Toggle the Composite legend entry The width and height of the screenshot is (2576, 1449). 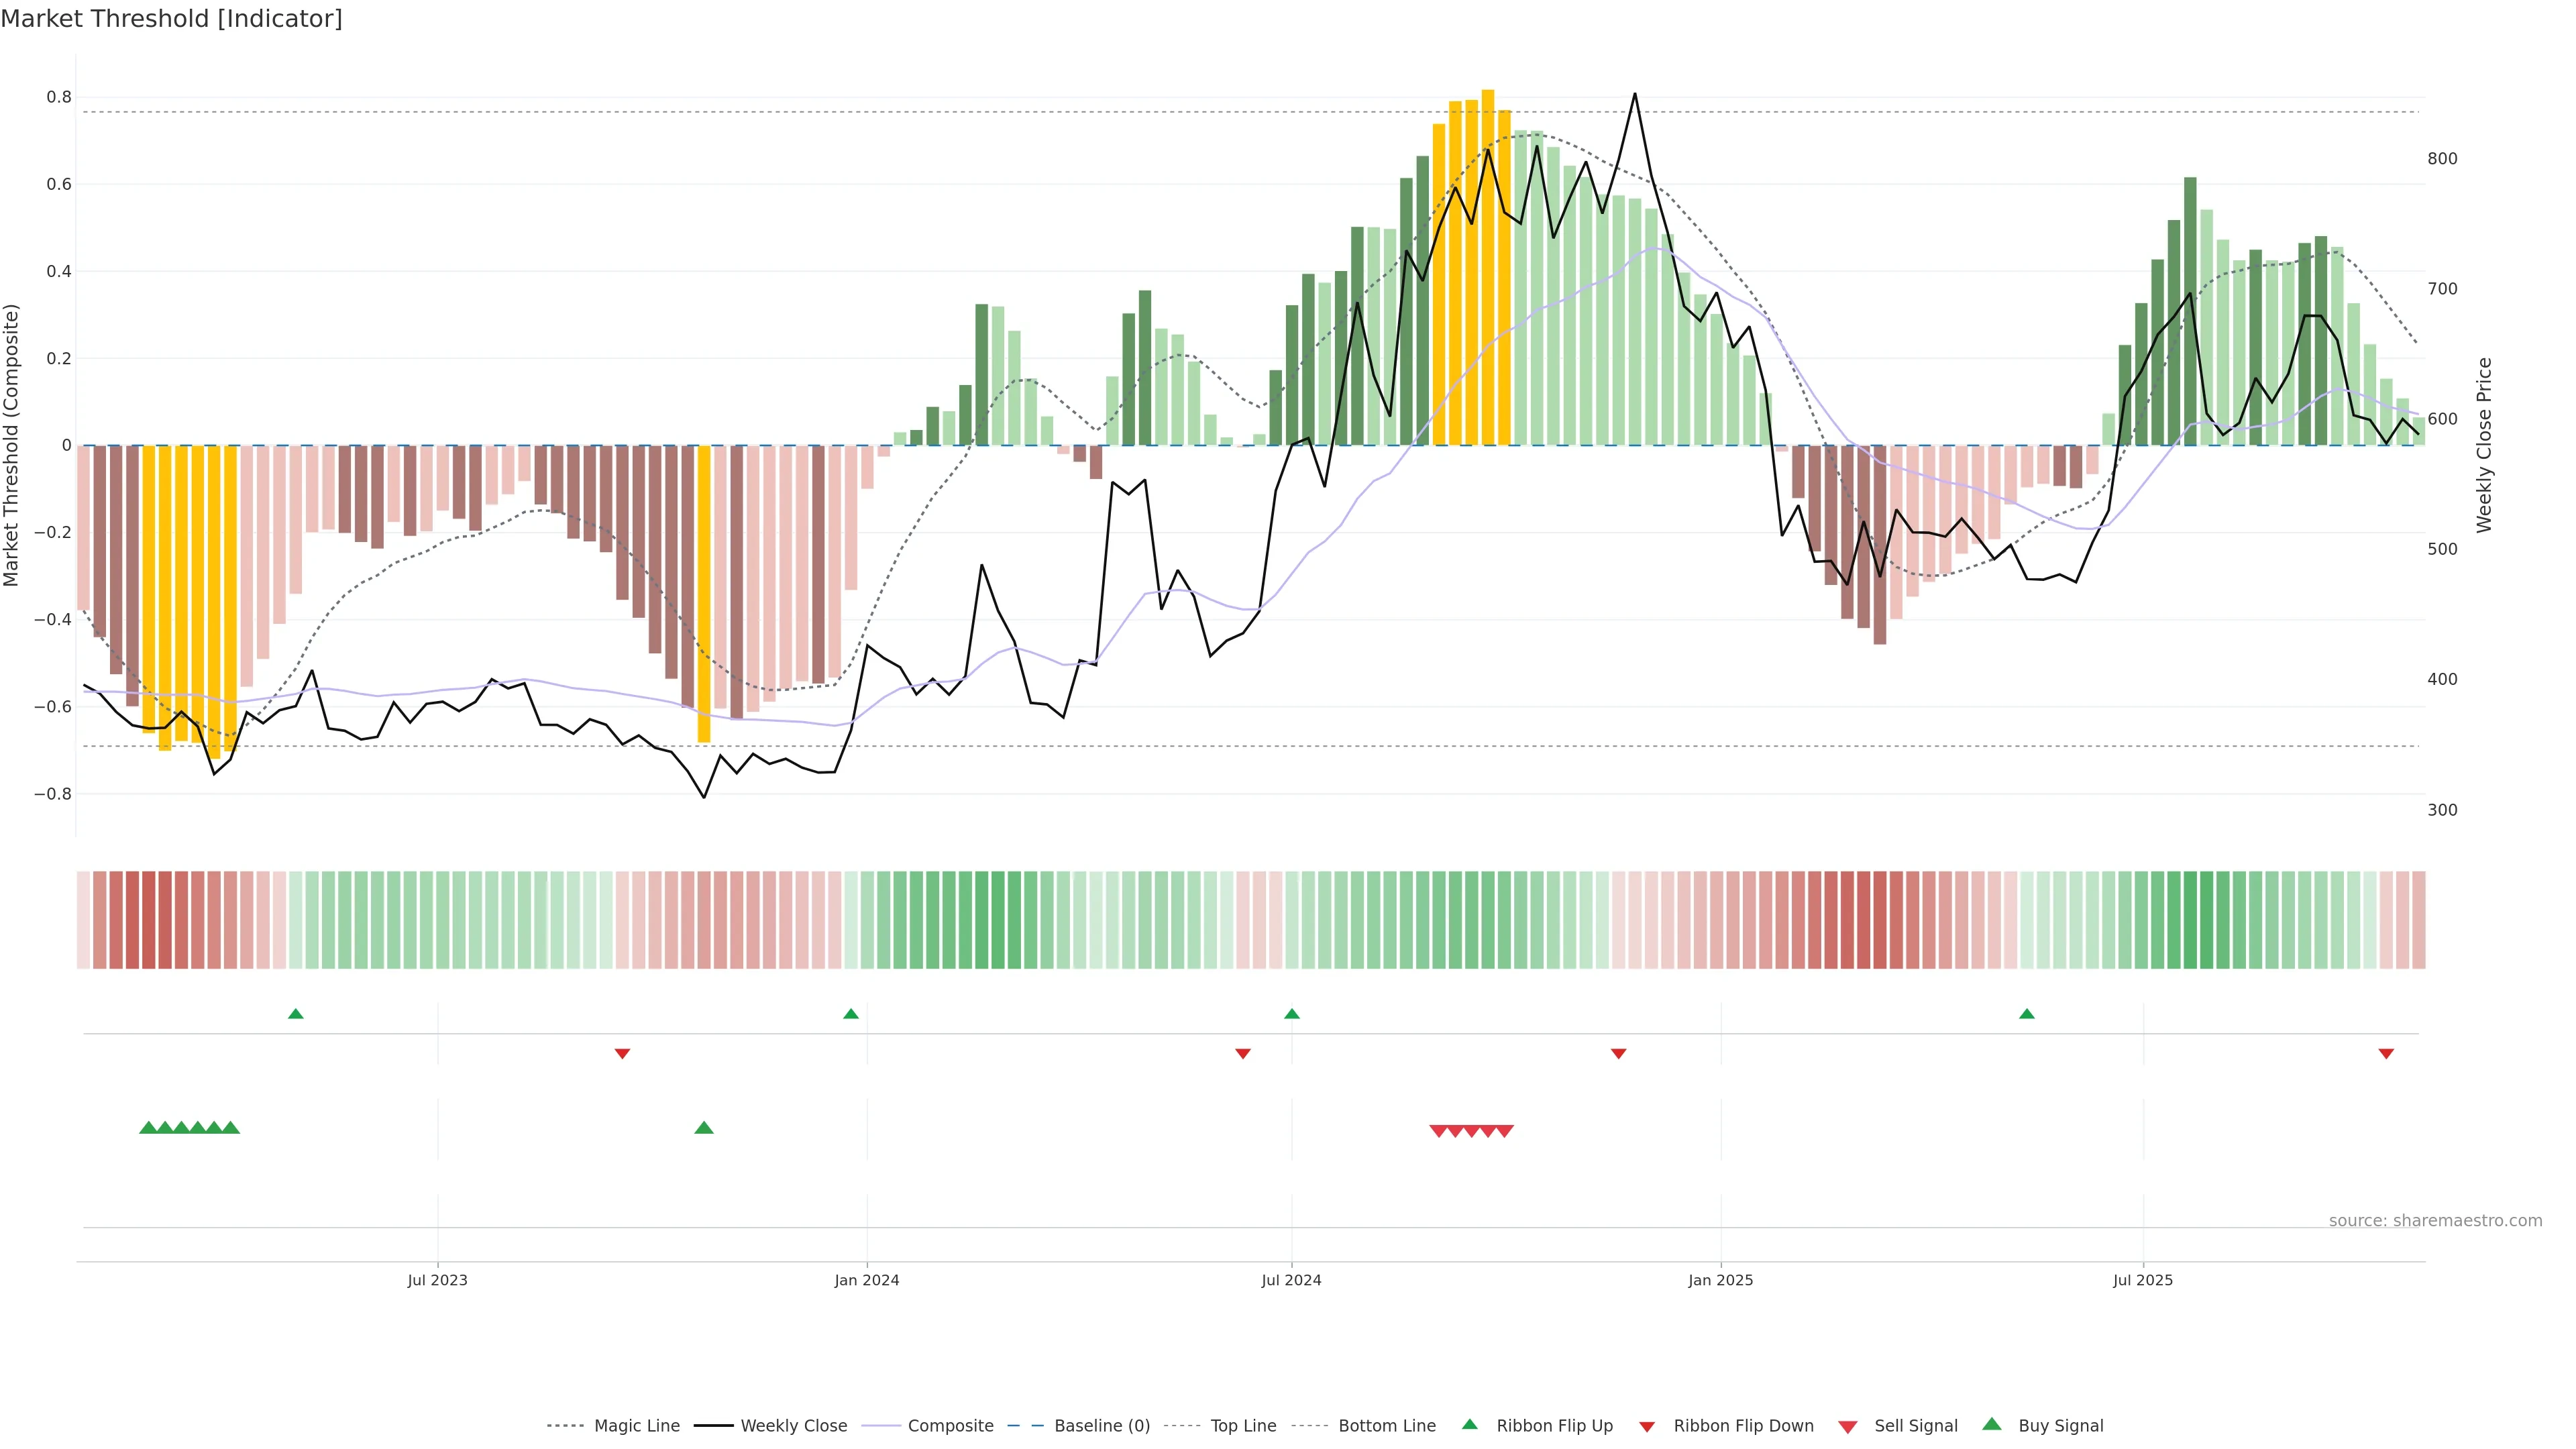[950, 1426]
